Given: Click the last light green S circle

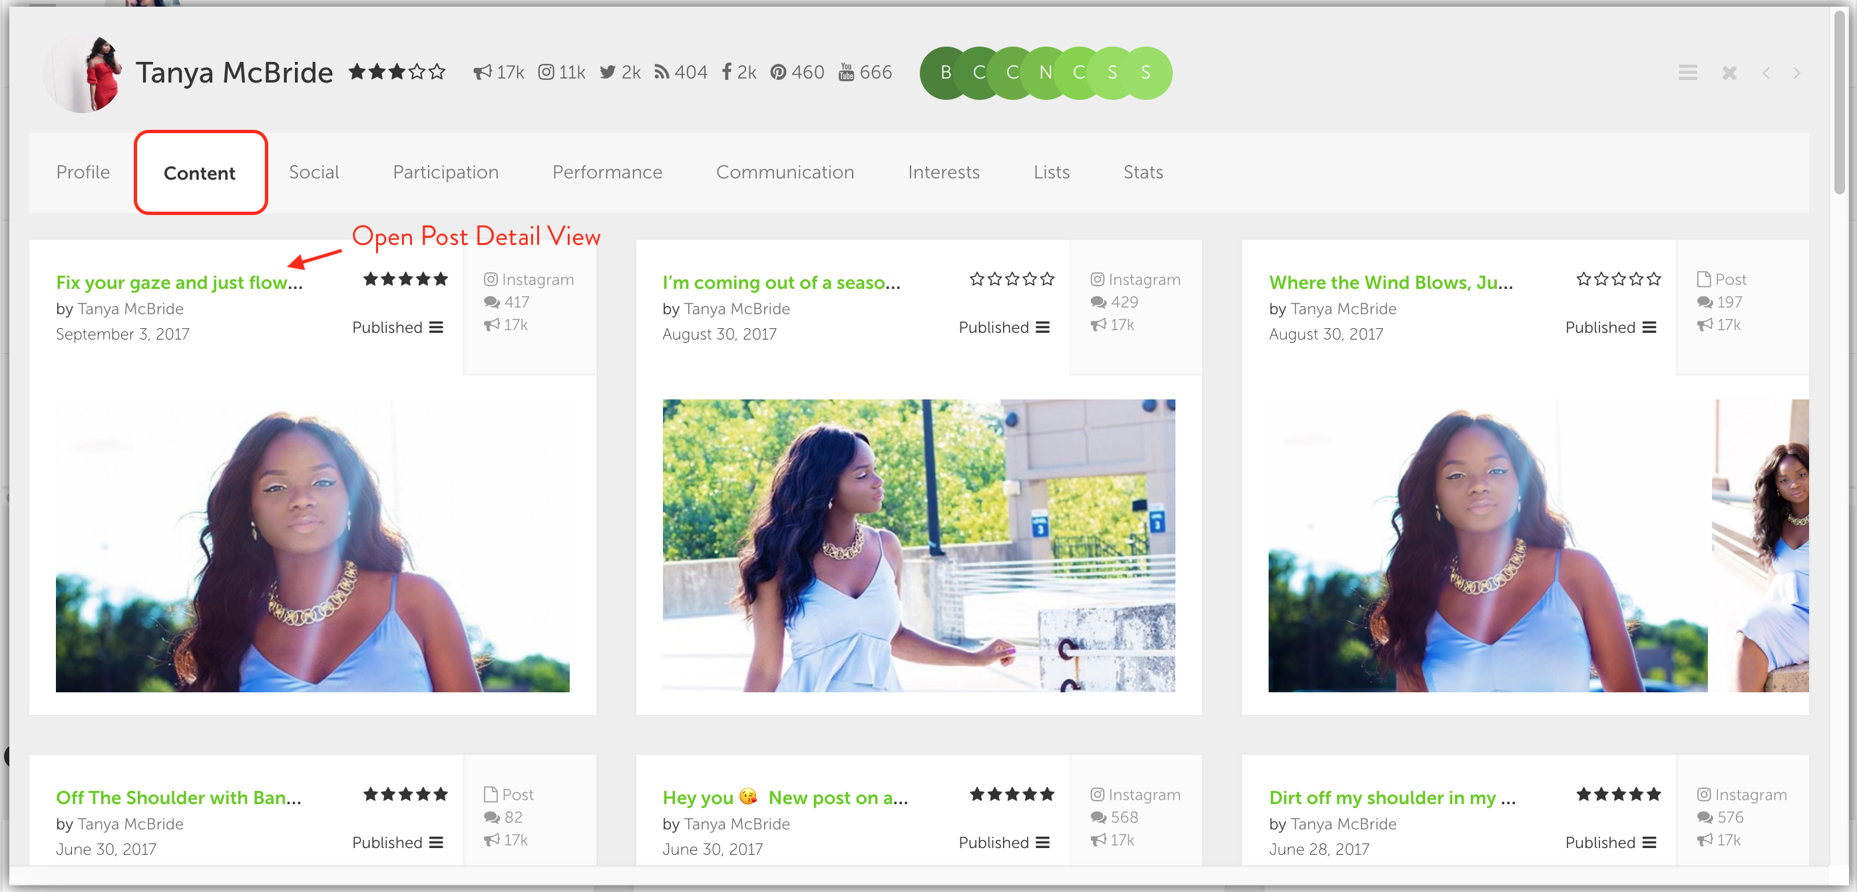Looking at the screenshot, I should (x=1145, y=73).
